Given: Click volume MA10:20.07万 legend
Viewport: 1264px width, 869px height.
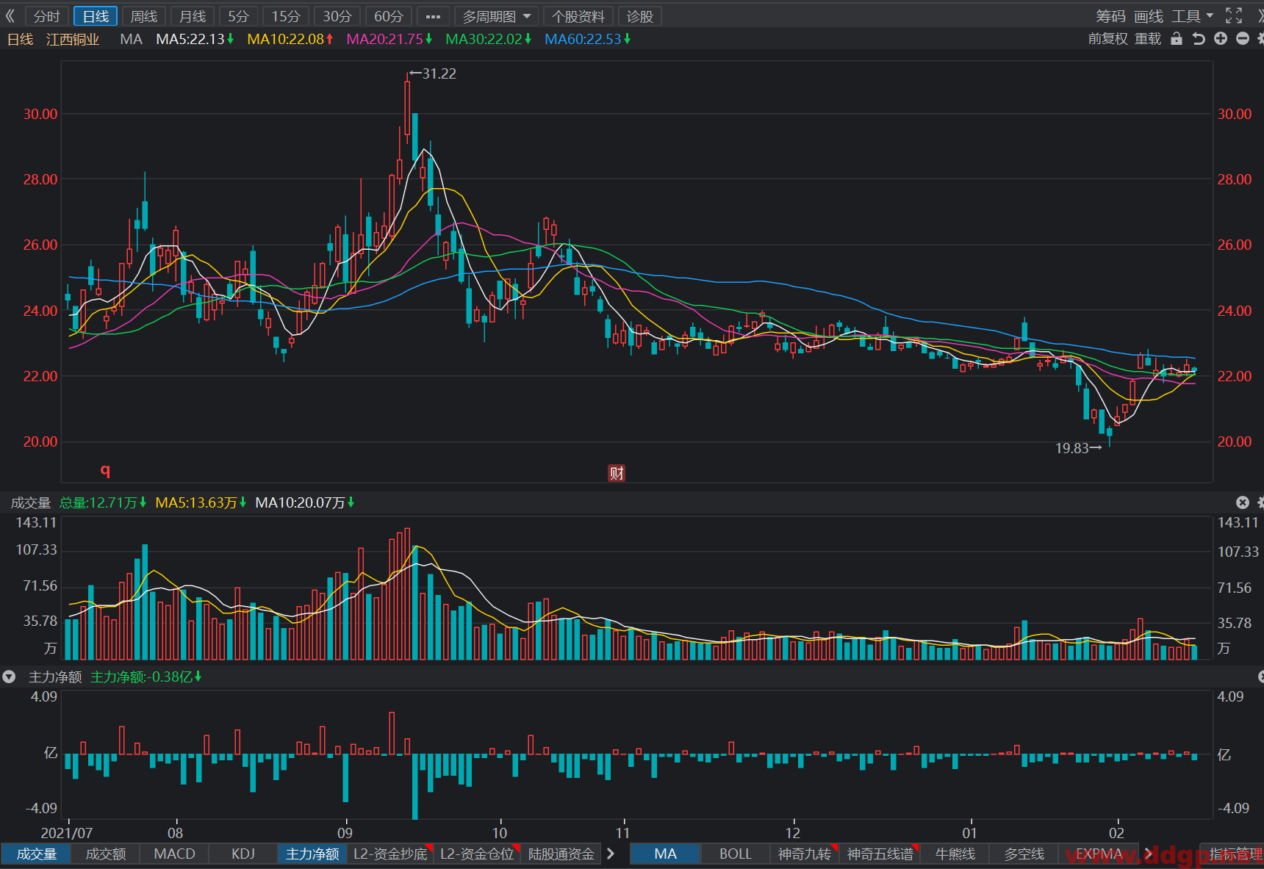Looking at the screenshot, I should click(304, 502).
